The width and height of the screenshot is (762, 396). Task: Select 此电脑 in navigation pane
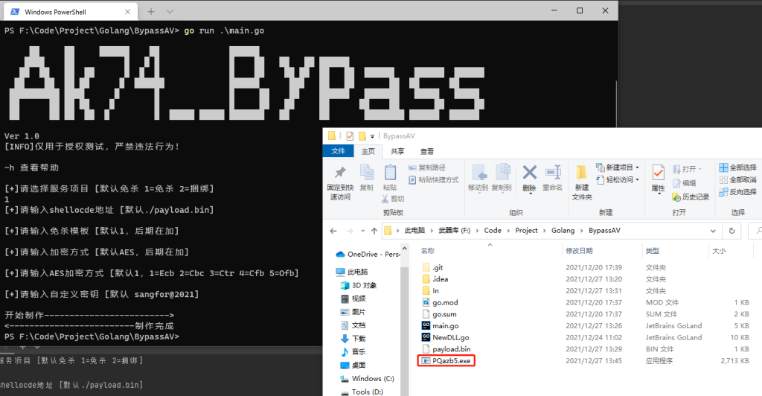point(352,272)
